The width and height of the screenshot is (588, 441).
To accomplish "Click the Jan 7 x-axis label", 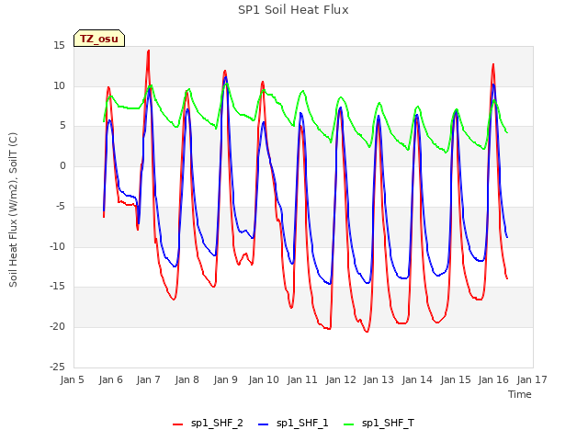I will (149, 379).
